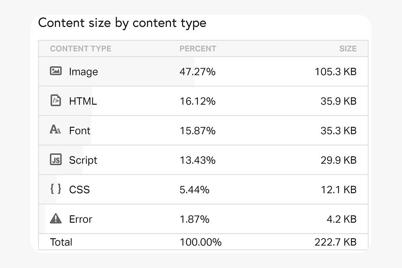The height and width of the screenshot is (268, 402).
Task: Click the CSS curly braces icon
Action: (x=55, y=189)
